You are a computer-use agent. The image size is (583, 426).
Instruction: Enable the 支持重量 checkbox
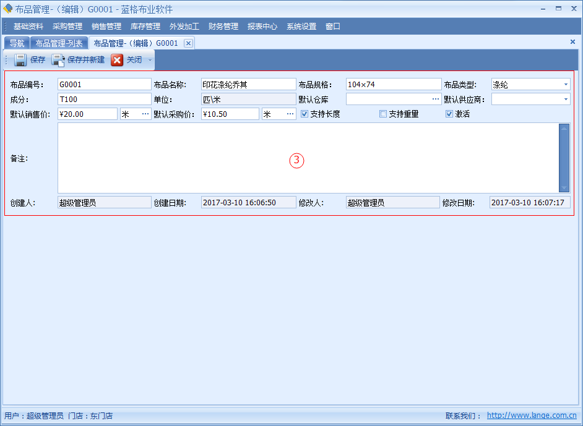[382, 113]
